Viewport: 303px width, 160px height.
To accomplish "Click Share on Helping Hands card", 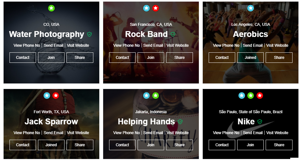I will click(x=180, y=145).
